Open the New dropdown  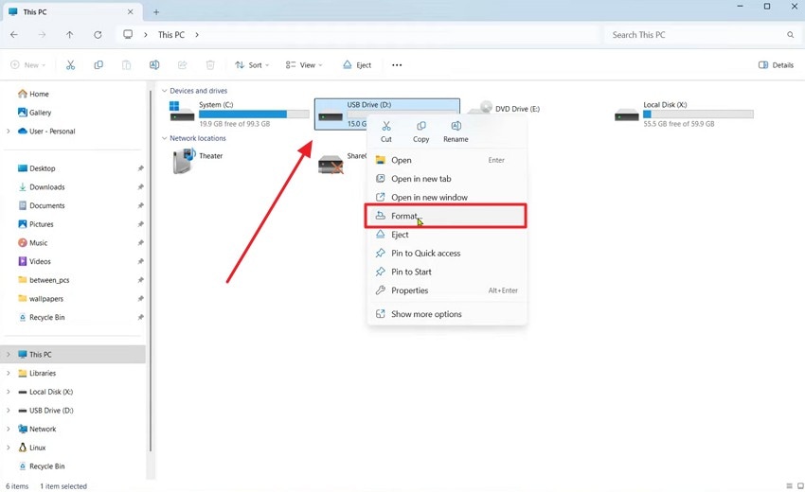click(x=28, y=65)
